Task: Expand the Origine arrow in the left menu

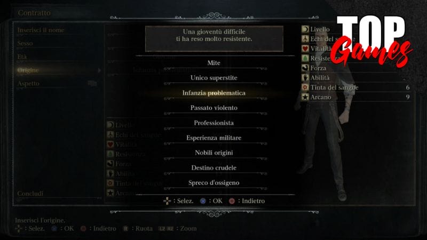Action: pyautogui.click(x=99, y=70)
